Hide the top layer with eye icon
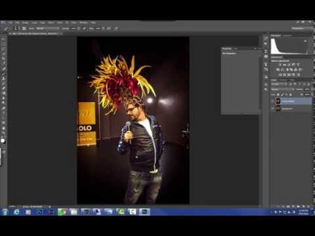 [x=272, y=101]
